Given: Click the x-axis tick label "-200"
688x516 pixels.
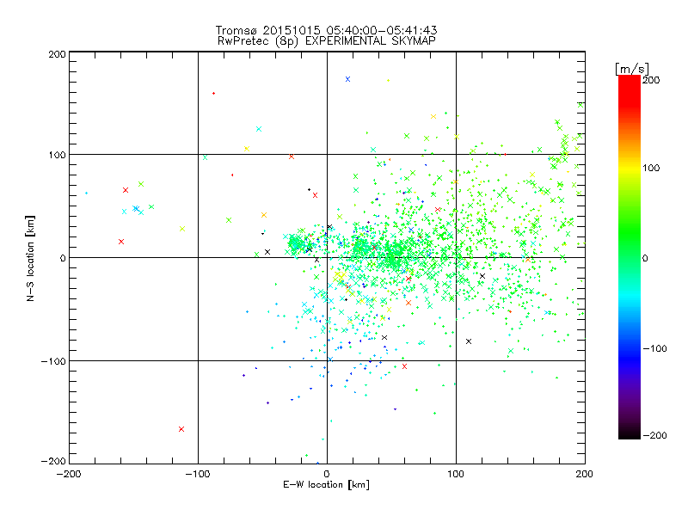Looking at the screenshot, I should (69, 474).
